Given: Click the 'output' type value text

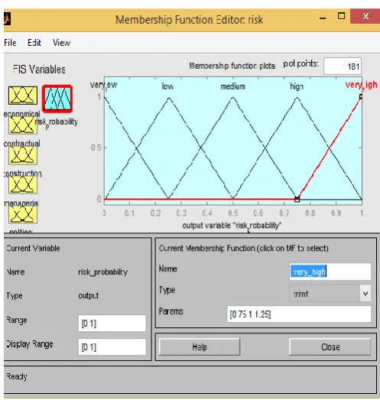Looking at the screenshot, I should tap(88, 295).
